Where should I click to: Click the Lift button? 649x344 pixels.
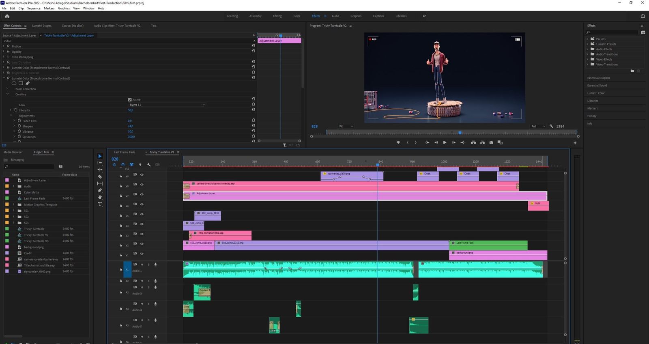[x=473, y=142]
